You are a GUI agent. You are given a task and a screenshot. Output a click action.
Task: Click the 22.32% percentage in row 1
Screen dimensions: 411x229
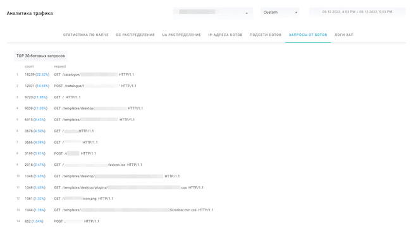(x=42, y=74)
